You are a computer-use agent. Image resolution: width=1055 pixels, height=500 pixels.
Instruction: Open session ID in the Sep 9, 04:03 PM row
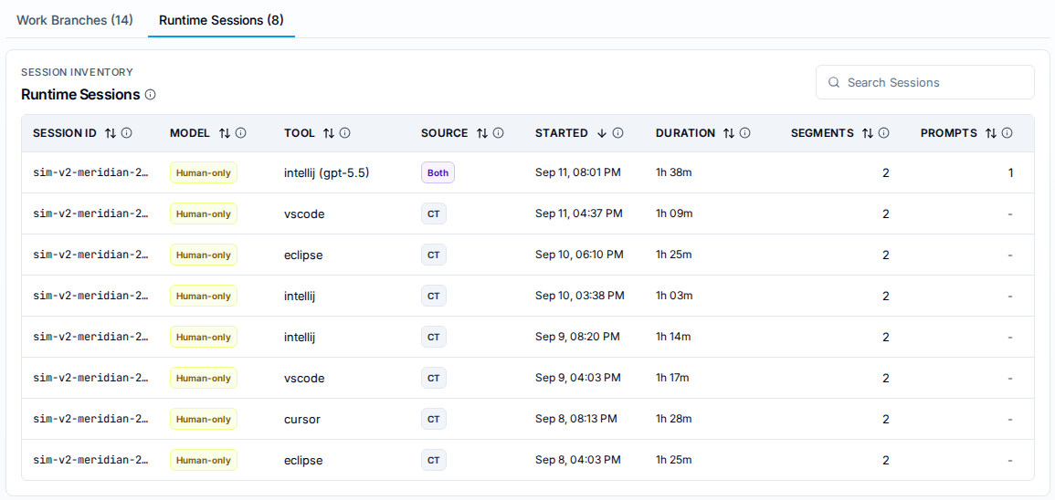pos(90,378)
